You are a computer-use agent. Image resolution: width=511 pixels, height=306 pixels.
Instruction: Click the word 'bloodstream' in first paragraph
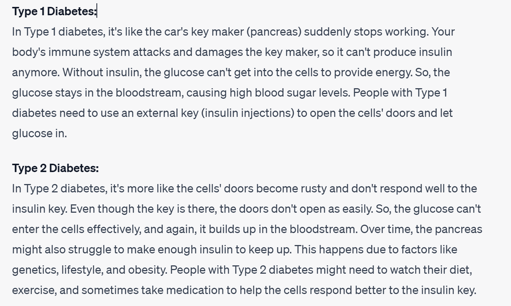point(148,93)
